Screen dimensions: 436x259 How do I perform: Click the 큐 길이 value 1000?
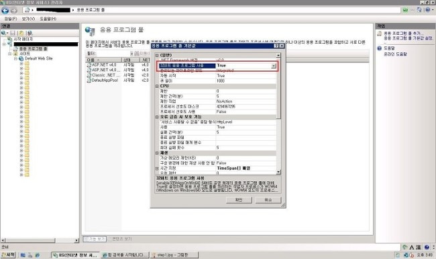click(221, 81)
